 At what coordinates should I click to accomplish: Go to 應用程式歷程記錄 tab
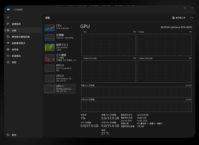21,37
